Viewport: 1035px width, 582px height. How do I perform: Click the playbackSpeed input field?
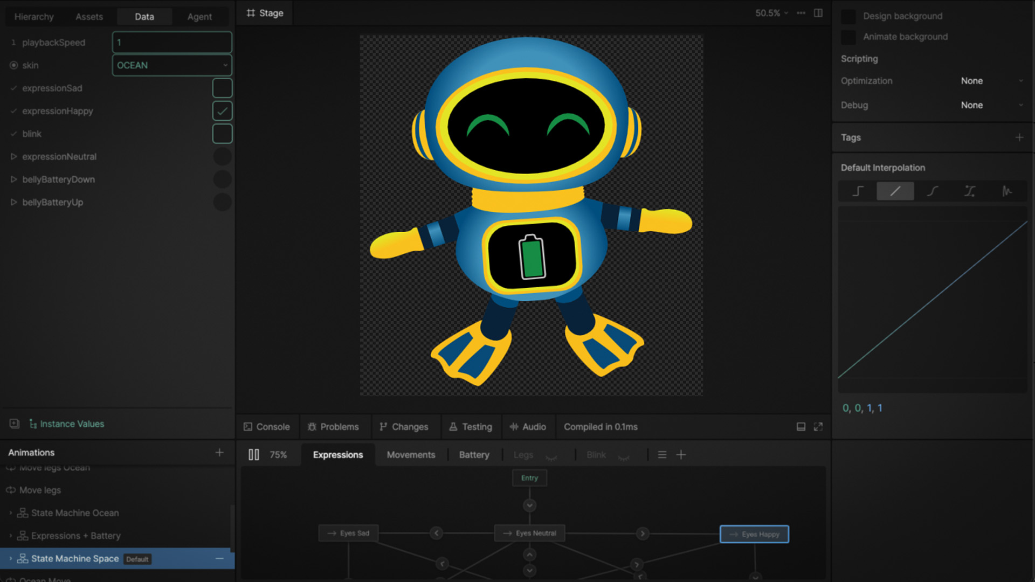point(172,43)
